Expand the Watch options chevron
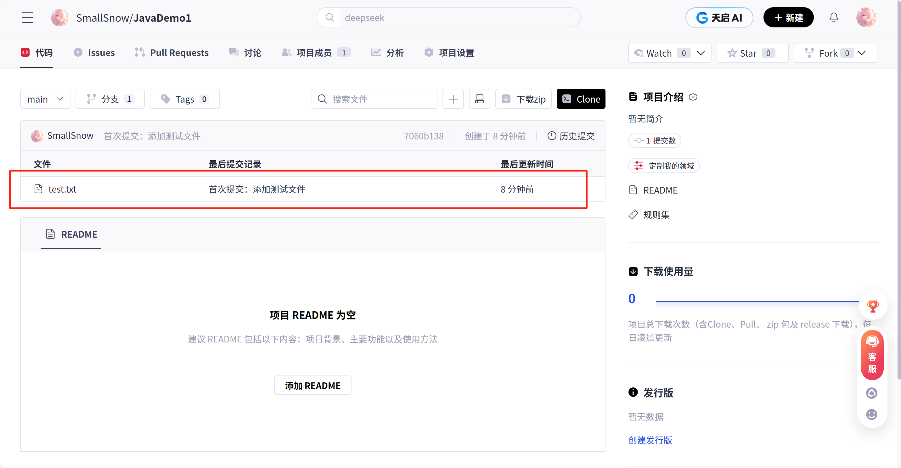This screenshot has width=901, height=468. click(x=701, y=53)
